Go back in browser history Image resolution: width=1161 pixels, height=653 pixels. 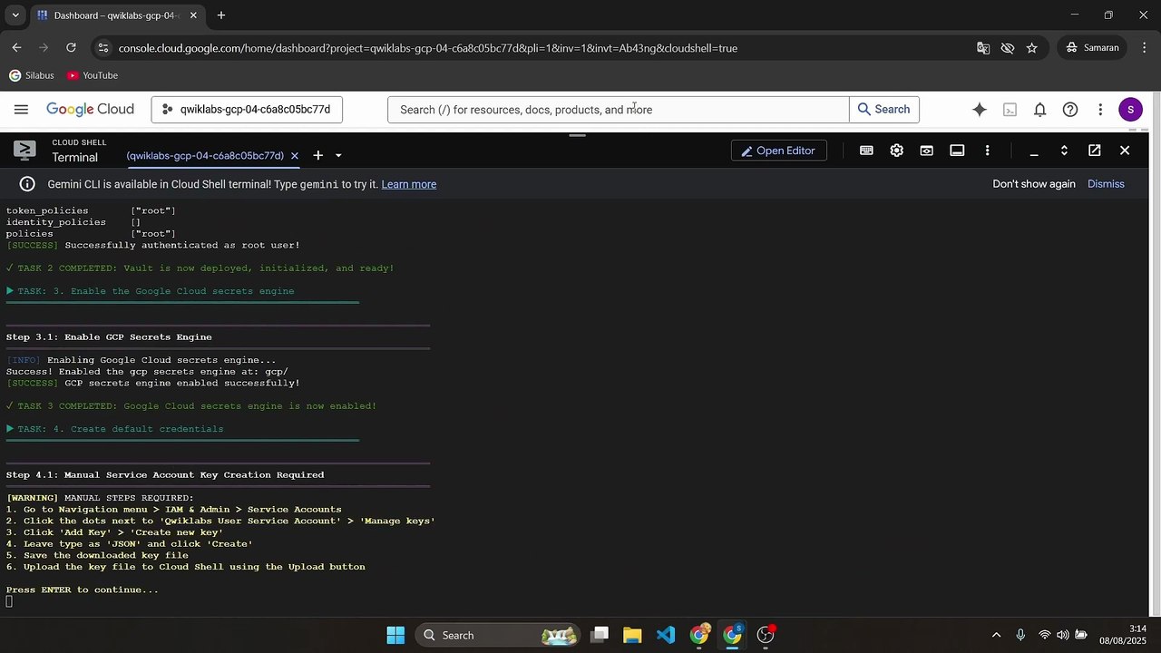click(x=16, y=47)
